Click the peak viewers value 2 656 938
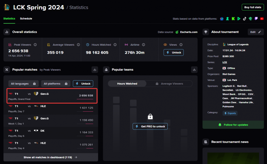 coord(18,51)
